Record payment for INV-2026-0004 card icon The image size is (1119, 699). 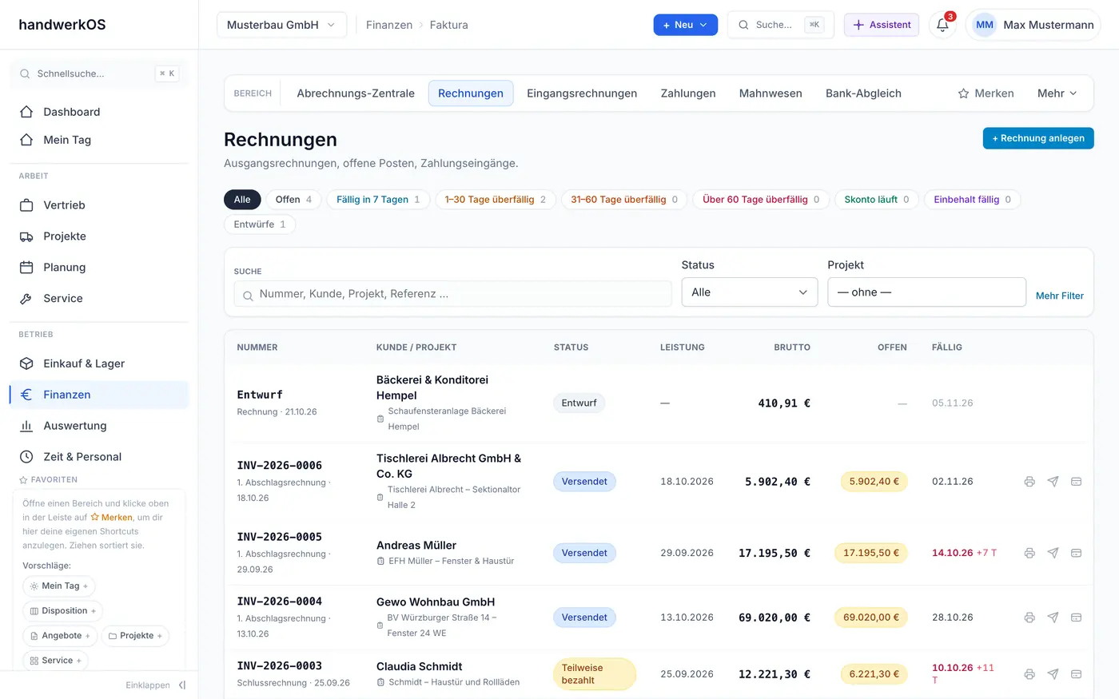[x=1076, y=618]
